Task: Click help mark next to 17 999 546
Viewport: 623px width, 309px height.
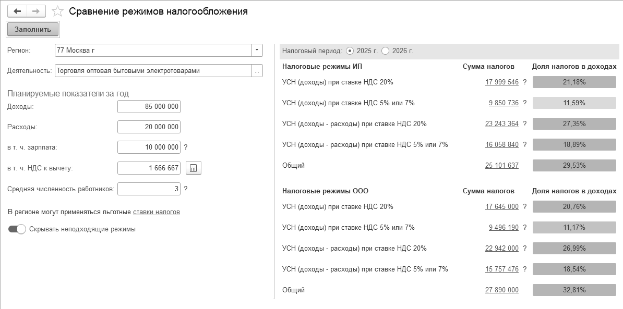Action: [x=524, y=82]
